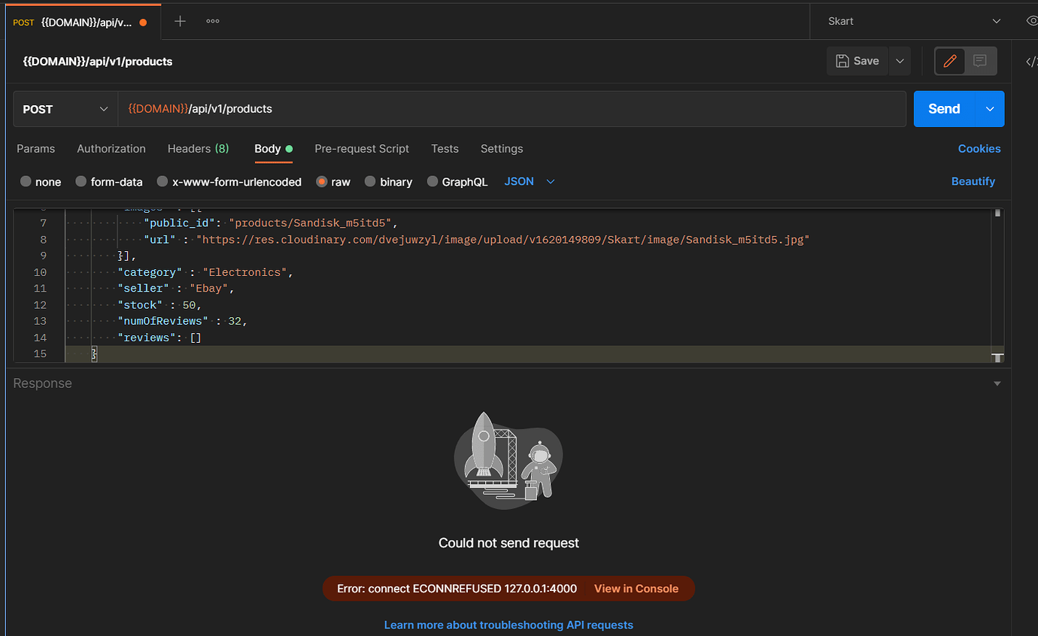Click the request URL input field
Viewport: 1038px width, 636px height.
451,108
